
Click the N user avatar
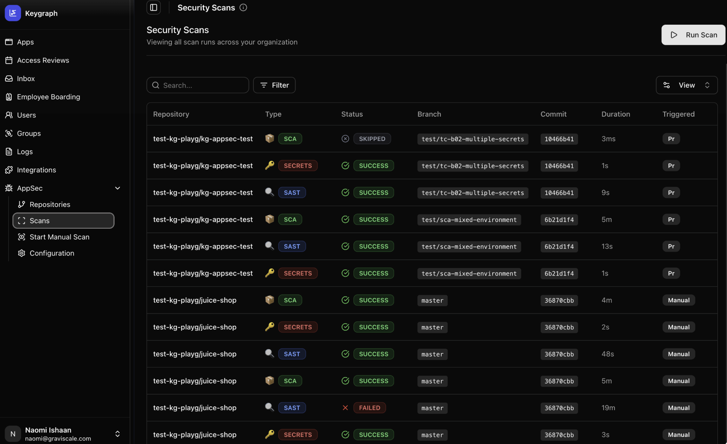click(13, 434)
